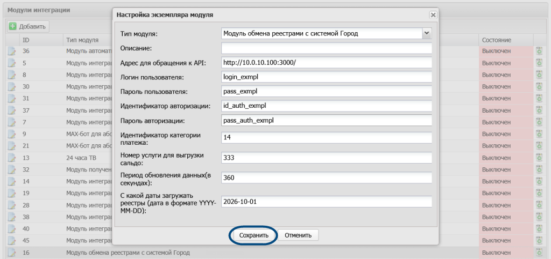Viewport: 551px width, 259px height.
Task: Remove row ID 8 using trash icon
Action: (x=538, y=75)
